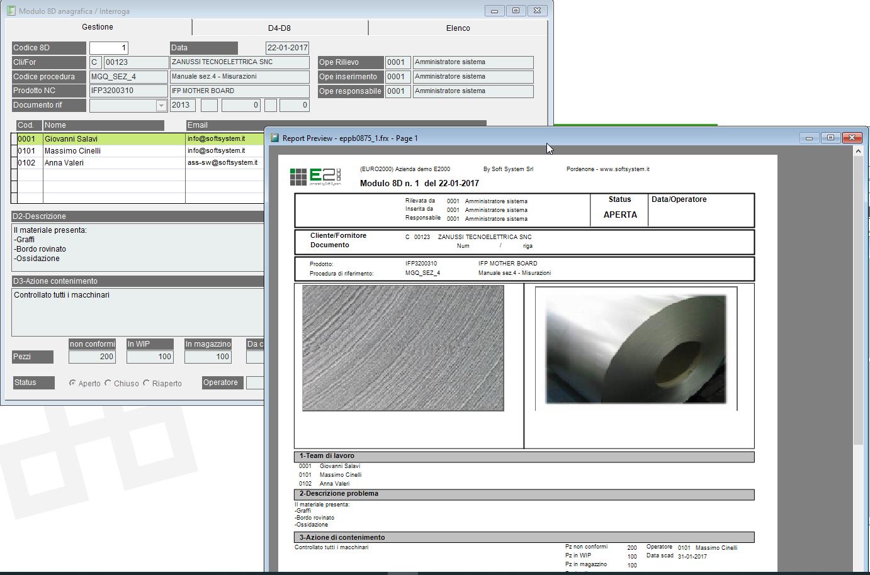The height and width of the screenshot is (575, 870).
Task: Click the Report Preview window title icon
Action: (x=274, y=138)
